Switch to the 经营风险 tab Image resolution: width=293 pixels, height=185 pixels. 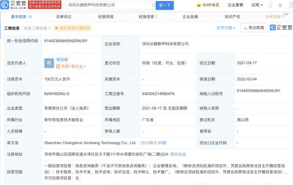pyautogui.click(x=106, y=17)
